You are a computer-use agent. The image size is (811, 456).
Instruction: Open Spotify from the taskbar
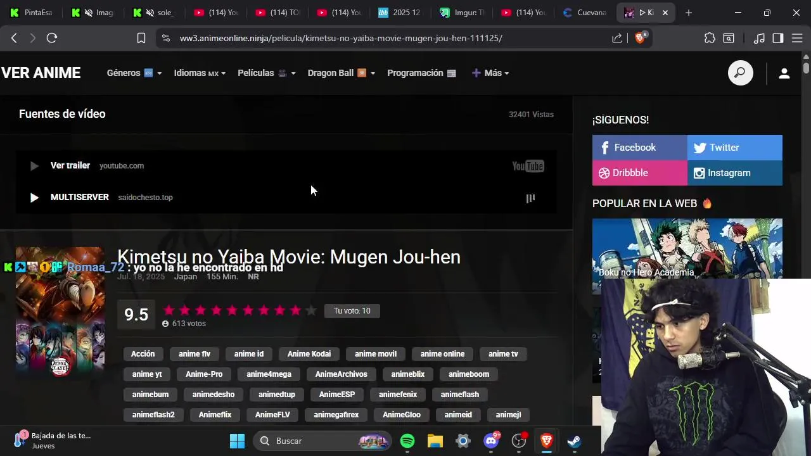pyautogui.click(x=407, y=441)
